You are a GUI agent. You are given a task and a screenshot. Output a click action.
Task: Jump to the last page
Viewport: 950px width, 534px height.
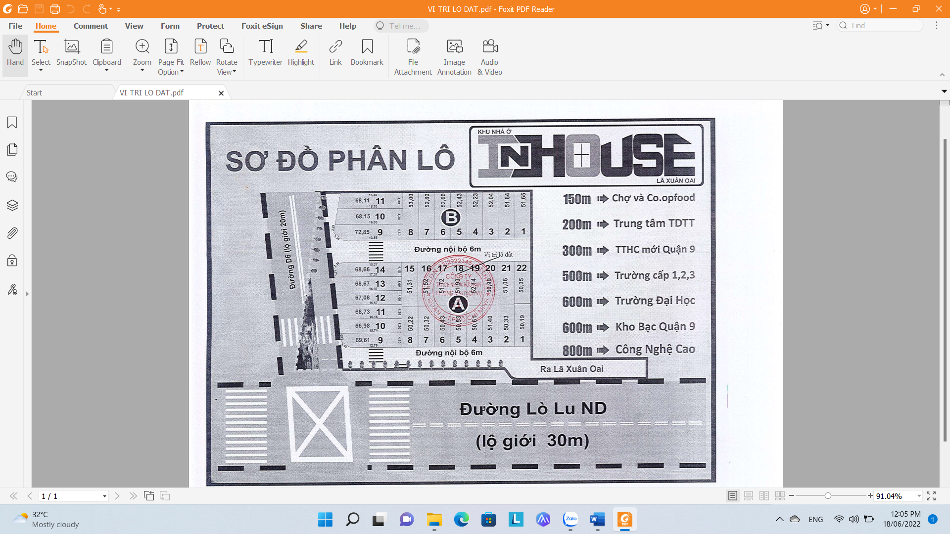pos(133,496)
